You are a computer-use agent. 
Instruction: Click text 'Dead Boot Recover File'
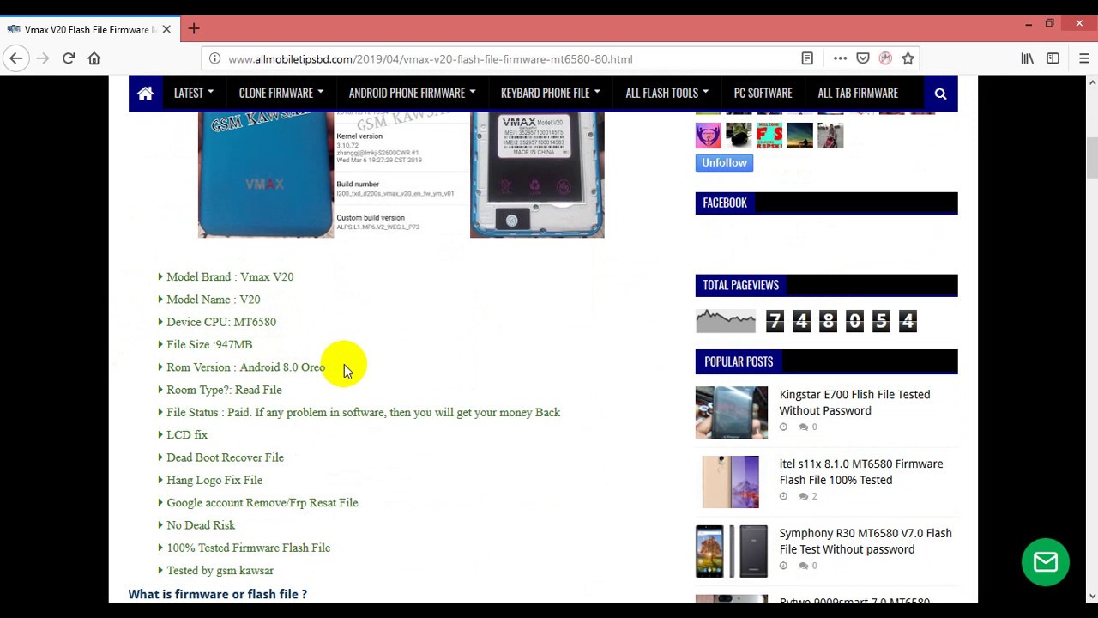click(x=225, y=457)
